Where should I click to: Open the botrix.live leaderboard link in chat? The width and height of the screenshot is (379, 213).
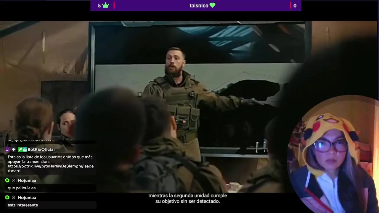point(51,169)
